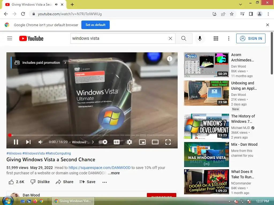Open more actions ellipsis below video

click(105, 182)
